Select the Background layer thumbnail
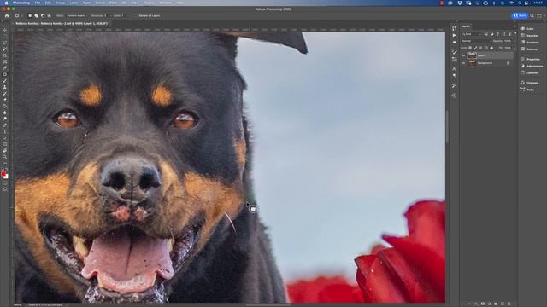The width and height of the screenshot is (547, 307). pyautogui.click(x=472, y=63)
